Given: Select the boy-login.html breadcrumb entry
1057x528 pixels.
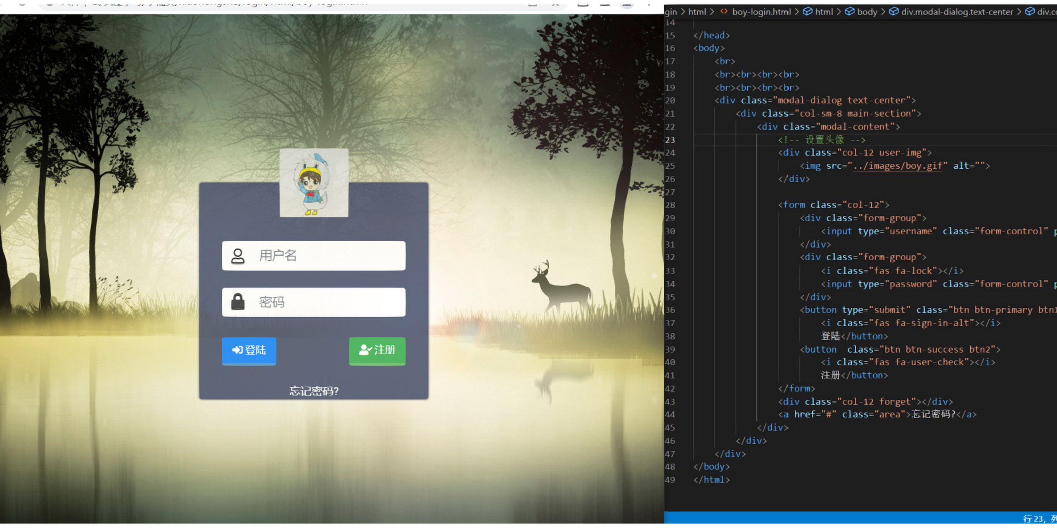Looking at the screenshot, I should [x=762, y=12].
